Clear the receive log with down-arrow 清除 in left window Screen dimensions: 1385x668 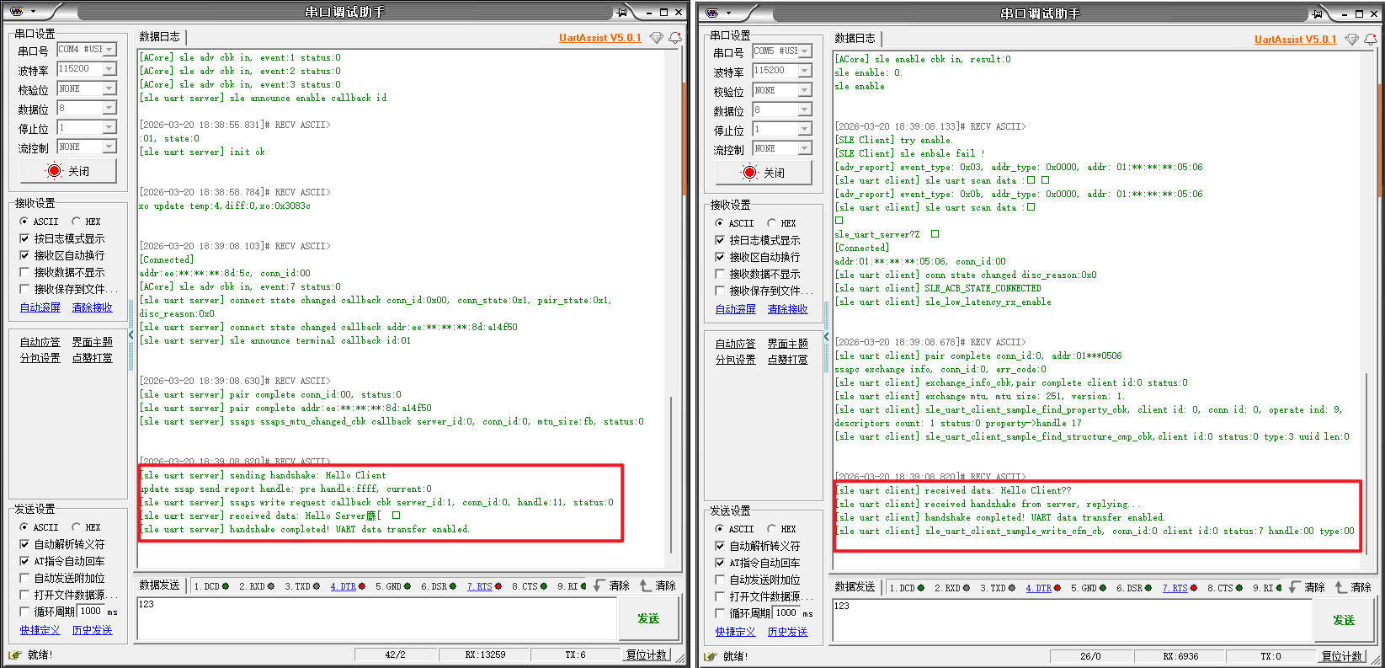(611, 585)
